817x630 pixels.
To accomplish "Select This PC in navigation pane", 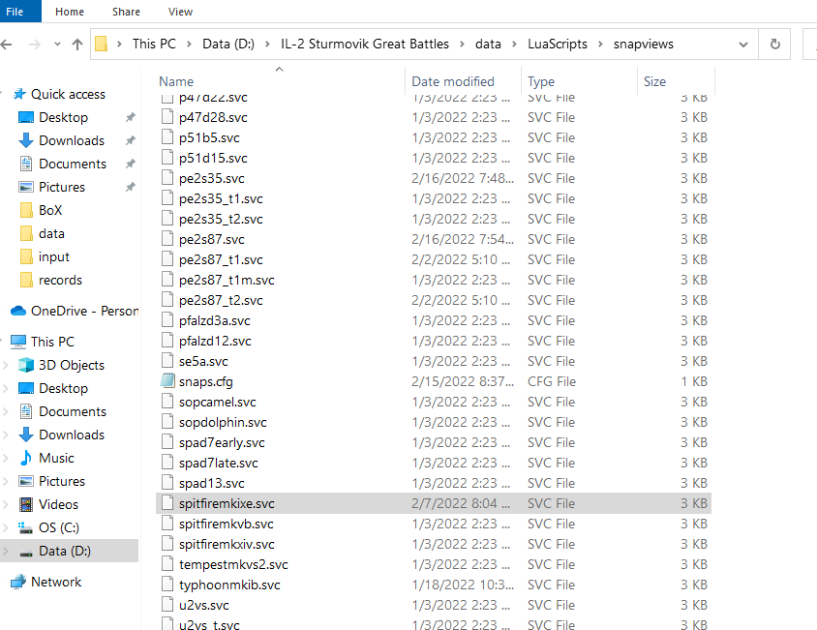I will (52, 342).
